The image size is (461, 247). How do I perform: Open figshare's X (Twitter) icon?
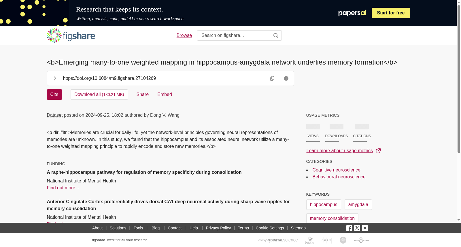coord(357,228)
